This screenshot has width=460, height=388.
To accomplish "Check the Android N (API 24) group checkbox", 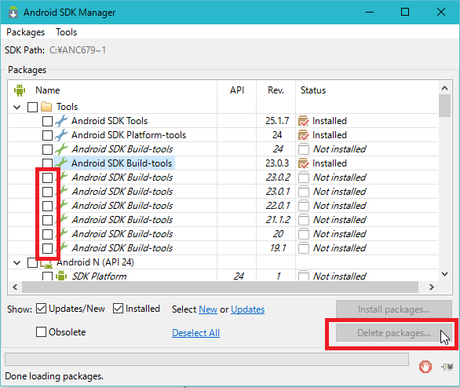I will (32, 262).
